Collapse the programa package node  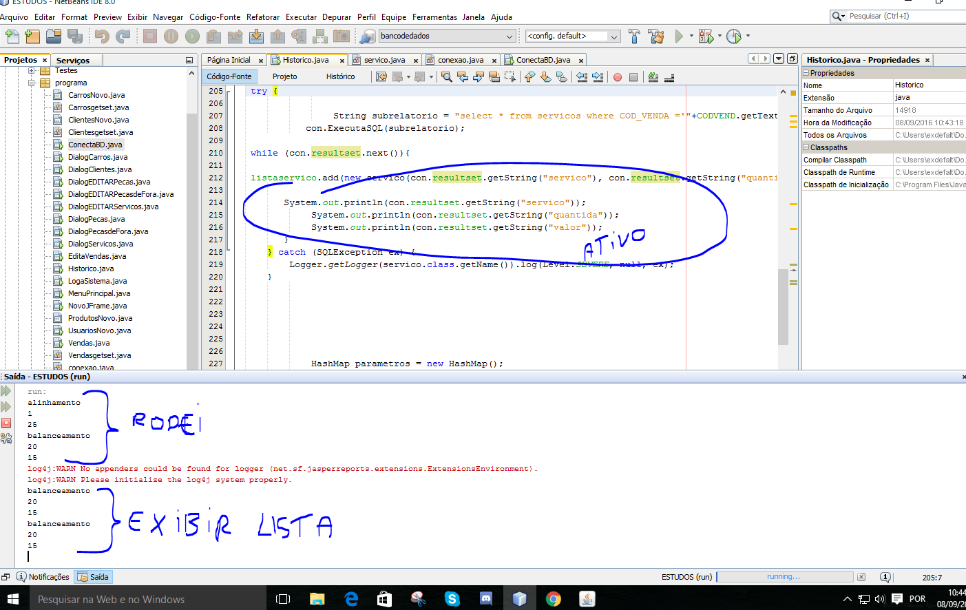32,83
